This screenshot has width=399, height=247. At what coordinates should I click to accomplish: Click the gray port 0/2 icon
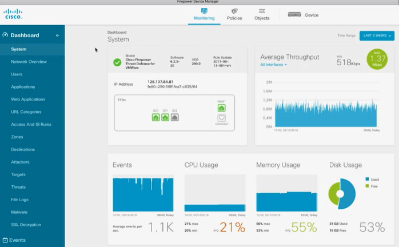174,117
